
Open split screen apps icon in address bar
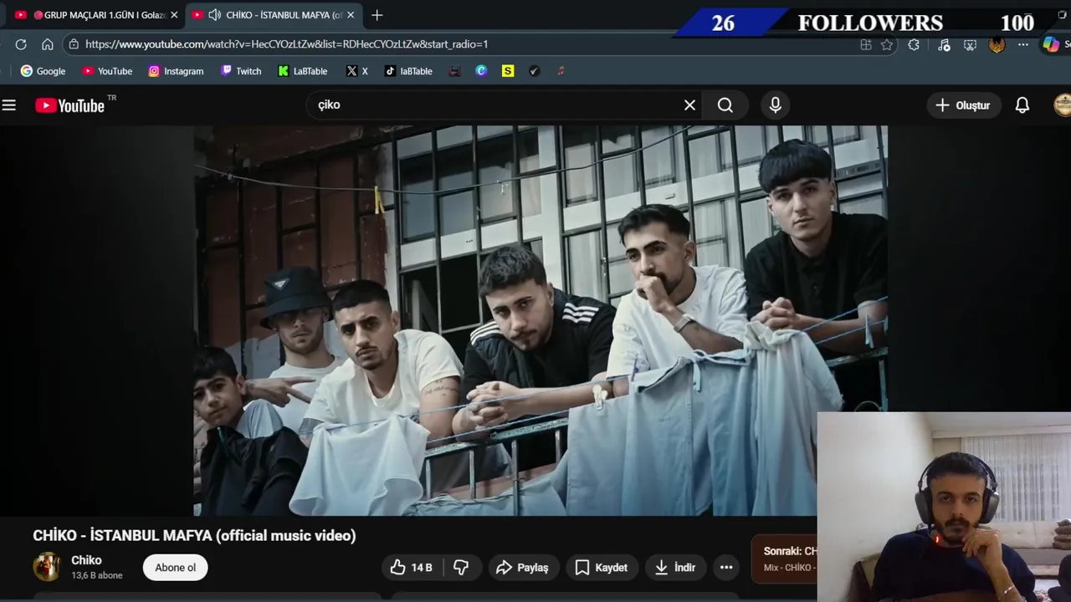pos(866,45)
